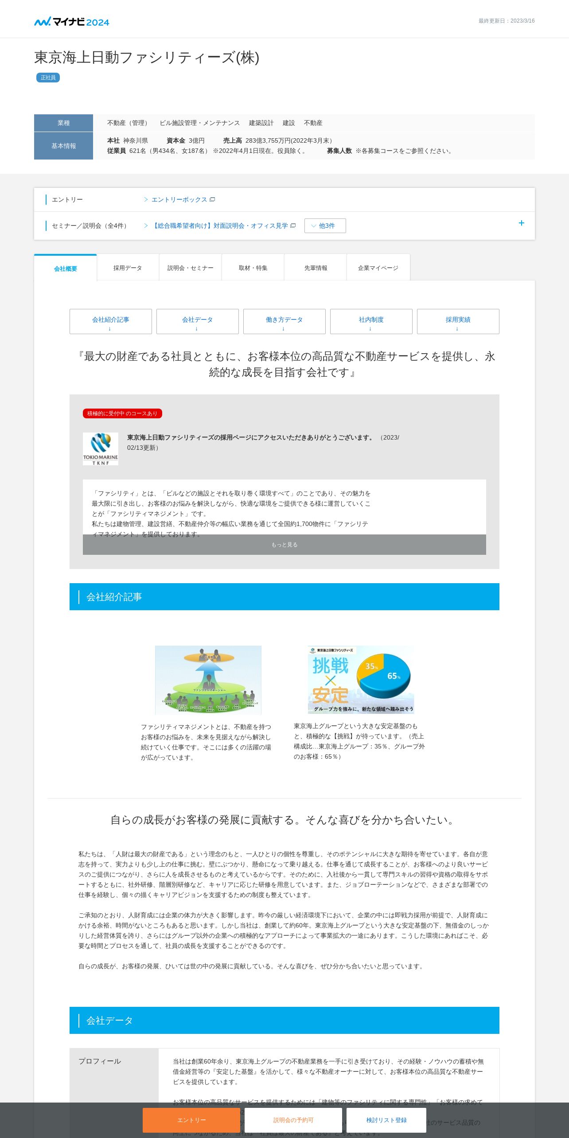Open the 先輩情報 tab
Screen dimensions: 569x1138
(x=316, y=268)
